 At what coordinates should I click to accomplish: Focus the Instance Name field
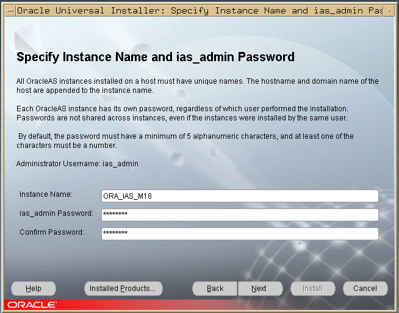[240, 196]
